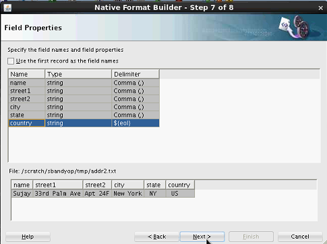Open the type dropdown for country row
Screen dimensions: 327x244
(78, 123)
